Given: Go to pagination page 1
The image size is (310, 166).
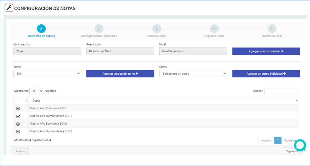Looking at the screenshot, I should coord(278,140).
